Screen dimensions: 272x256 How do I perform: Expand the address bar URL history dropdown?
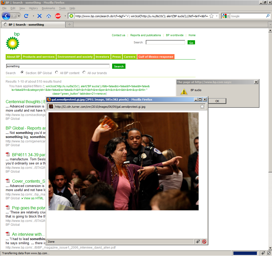tap(217, 16)
